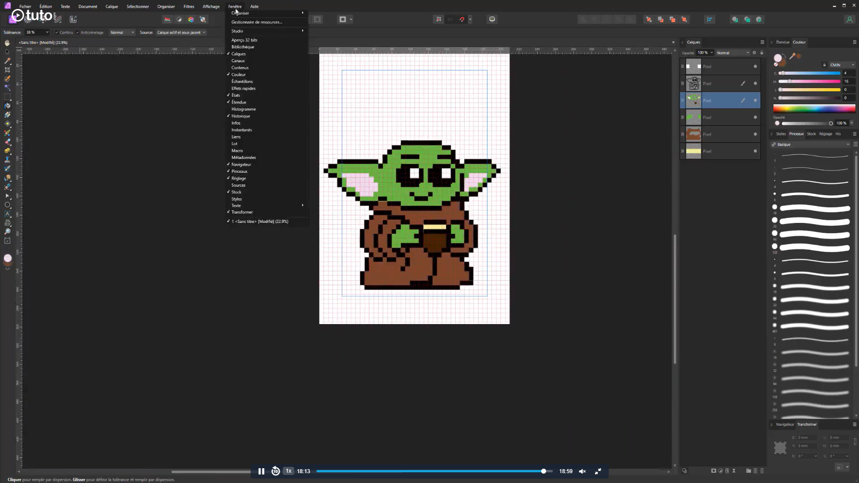859x483 pixels.
Task: Click the video progress bar
Action: click(x=434, y=471)
